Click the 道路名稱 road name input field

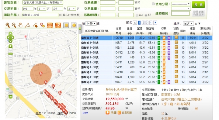(40, 15)
